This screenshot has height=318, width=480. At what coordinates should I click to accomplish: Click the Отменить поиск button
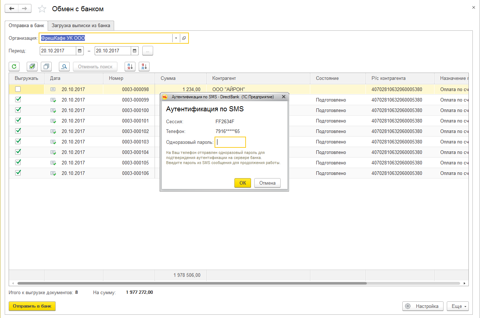95,66
